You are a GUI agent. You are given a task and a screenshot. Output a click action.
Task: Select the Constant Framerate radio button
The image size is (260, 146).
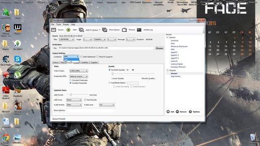pos(70,80)
